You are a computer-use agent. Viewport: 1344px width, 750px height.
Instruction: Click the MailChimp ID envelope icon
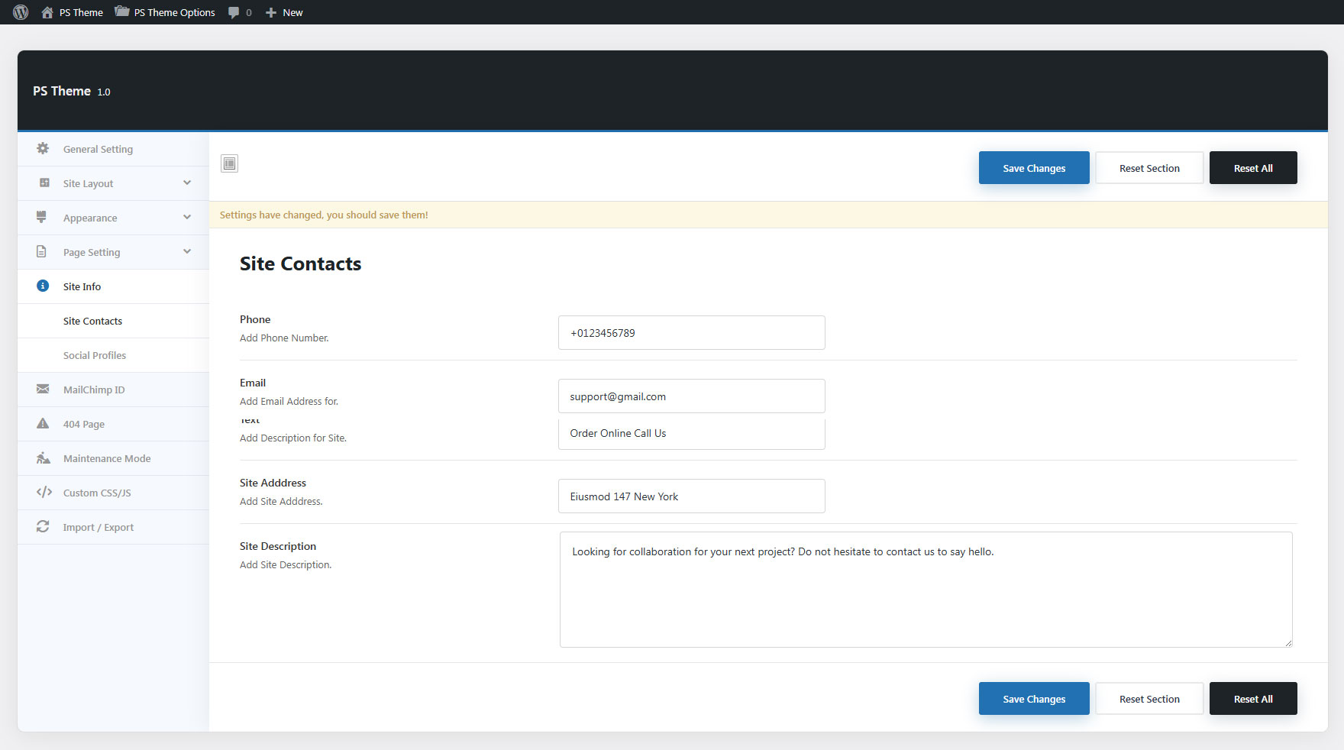(43, 390)
